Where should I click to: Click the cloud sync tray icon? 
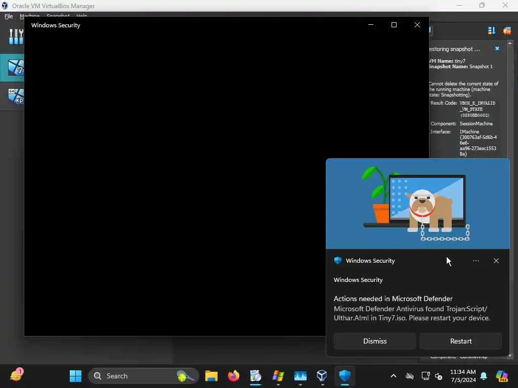410,376
